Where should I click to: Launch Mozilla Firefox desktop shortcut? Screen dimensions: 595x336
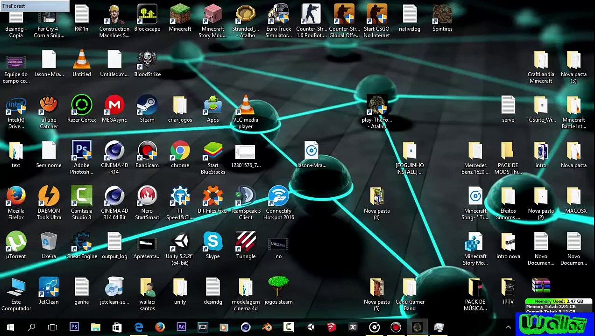16,204
